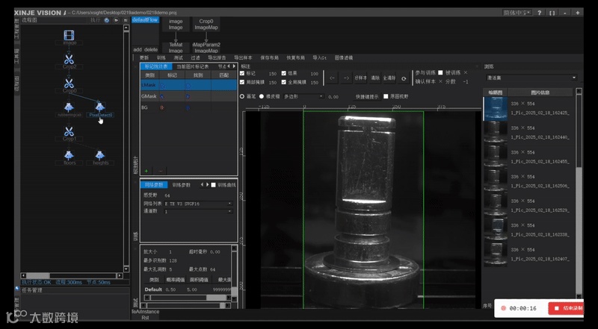The image size is (598, 329).
Task: Click the green plus add-class icon
Action: pos(147,171)
